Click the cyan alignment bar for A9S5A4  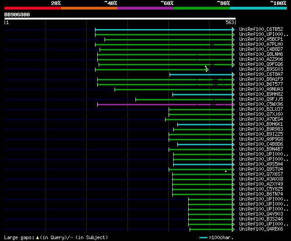click(203, 165)
